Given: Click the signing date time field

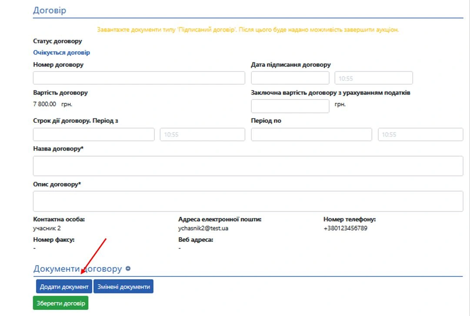Looking at the screenshot, I should point(373,78).
